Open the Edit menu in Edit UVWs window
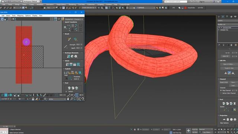This screenshot has width=238, height=134. pos(3,16)
